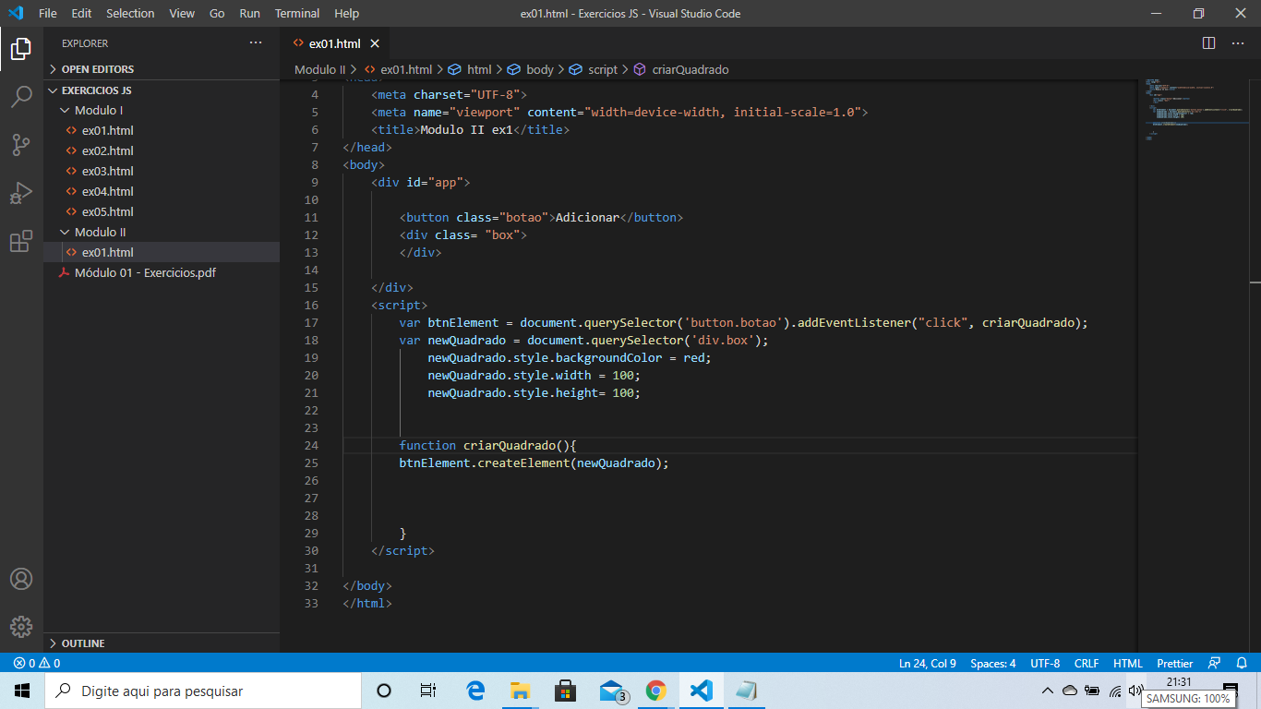Change indentation via Spaces: 4
This screenshot has height=709, width=1261.
coord(993,663)
